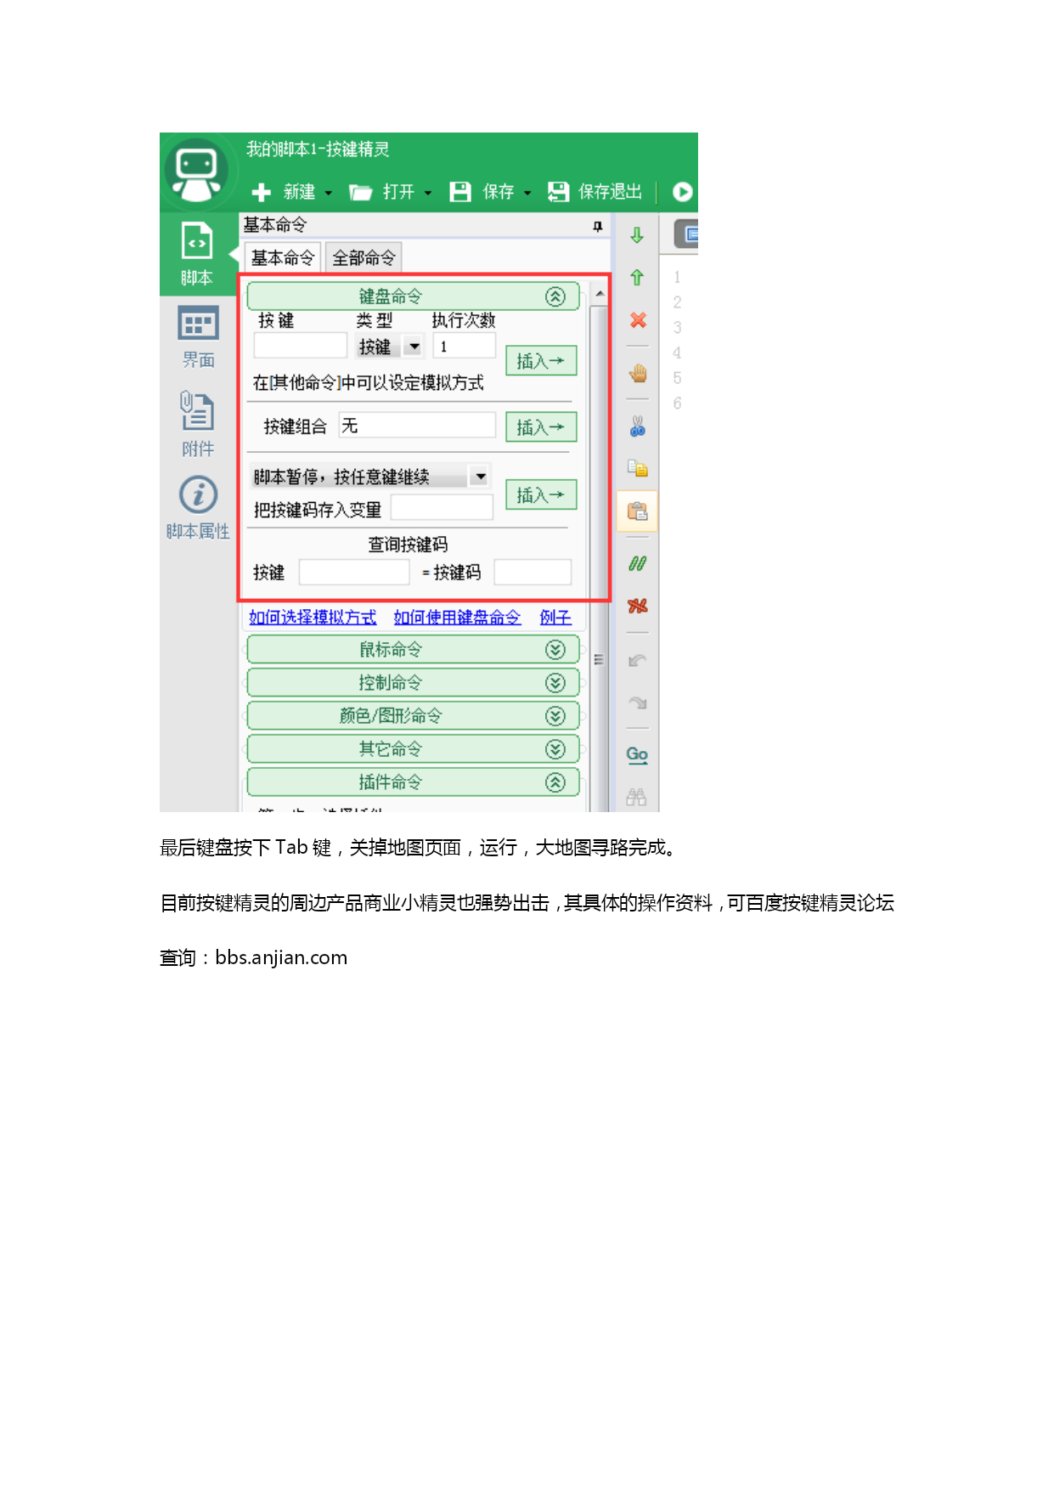Switch to the 全部命令 tab
Screen dimensions: 1054x1490
[x=364, y=257]
